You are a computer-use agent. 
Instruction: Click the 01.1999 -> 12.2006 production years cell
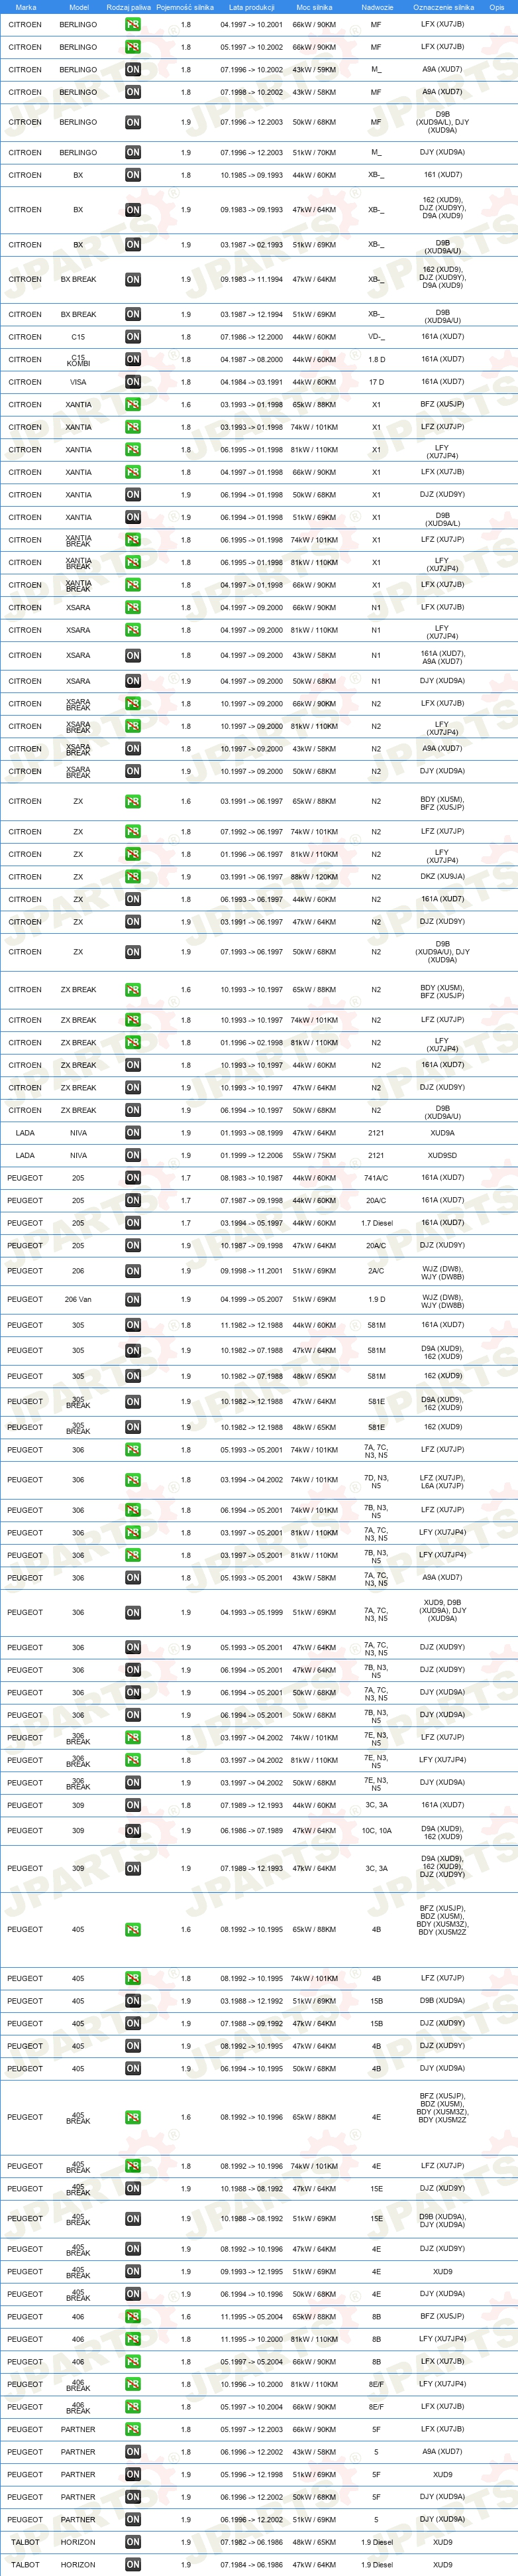tap(252, 1156)
